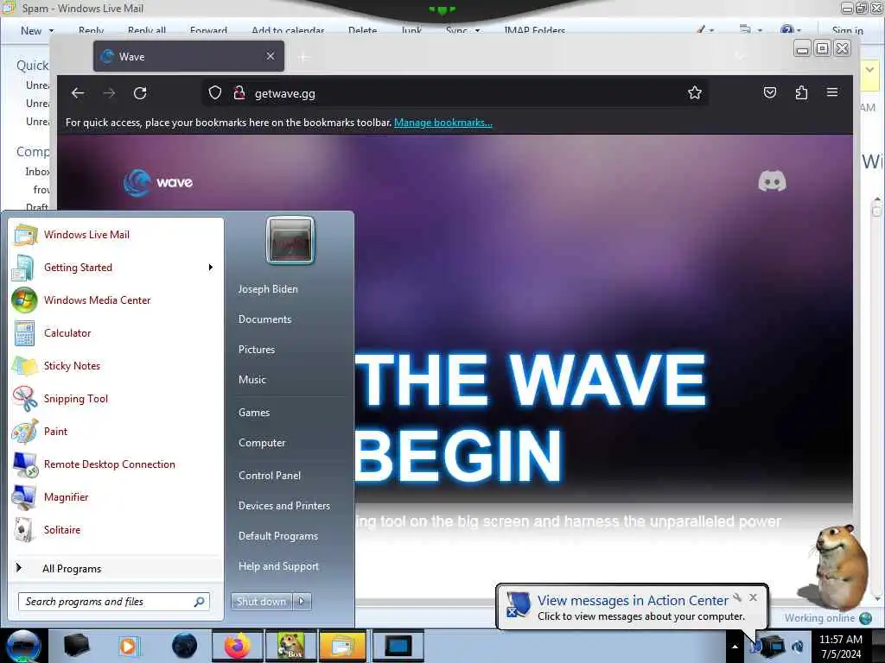This screenshot has width=885, height=663.
Task: Click the Firefox back arrow
Action: pos(78,93)
